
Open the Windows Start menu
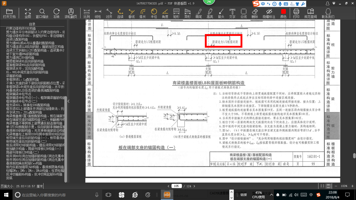tap(6, 195)
